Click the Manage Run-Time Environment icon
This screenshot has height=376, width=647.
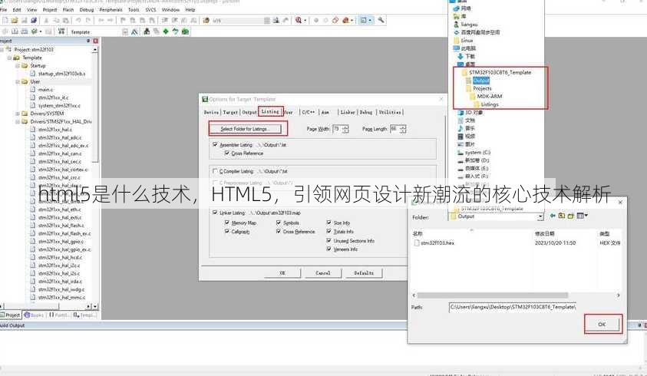(x=175, y=31)
